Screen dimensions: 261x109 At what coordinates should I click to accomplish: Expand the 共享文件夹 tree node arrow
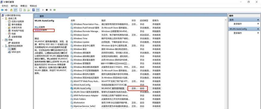[x=6, y=28]
